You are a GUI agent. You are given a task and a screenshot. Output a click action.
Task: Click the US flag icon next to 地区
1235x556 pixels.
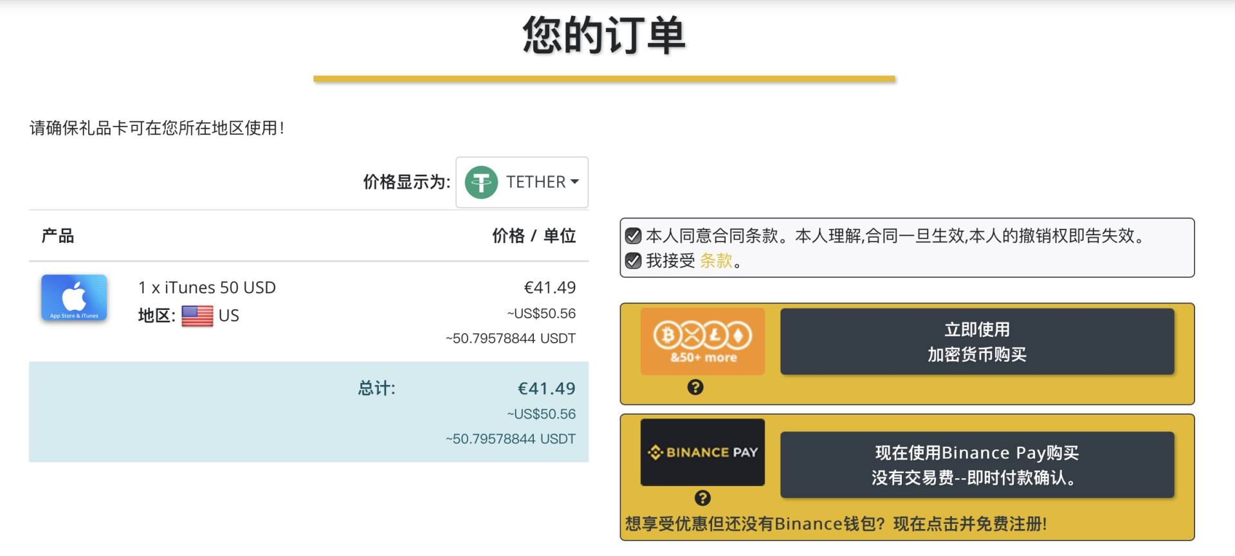197,316
